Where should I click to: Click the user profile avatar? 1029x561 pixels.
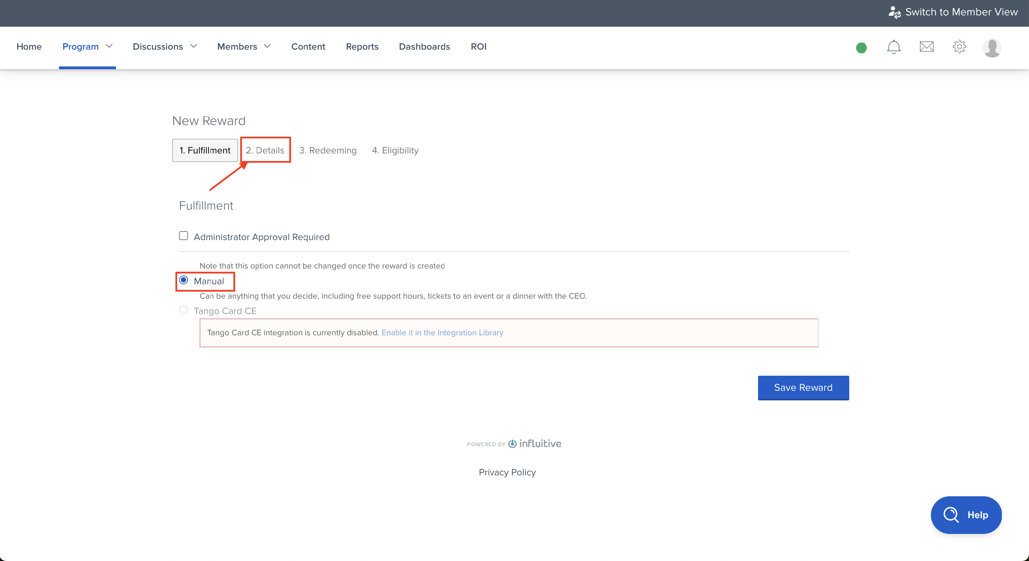992,48
